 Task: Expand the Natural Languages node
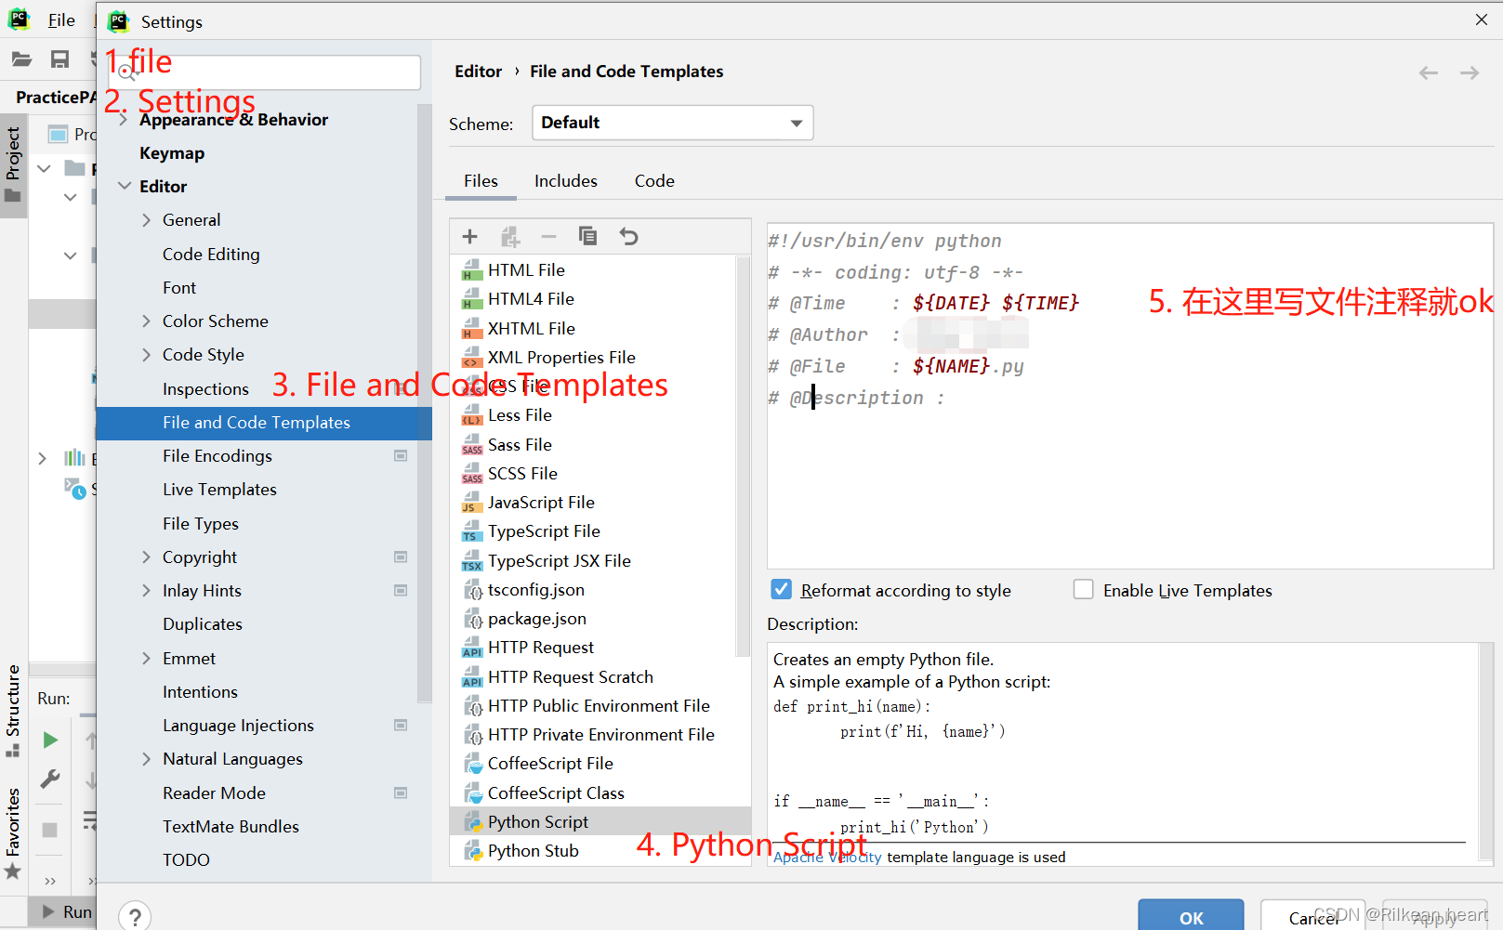click(147, 759)
